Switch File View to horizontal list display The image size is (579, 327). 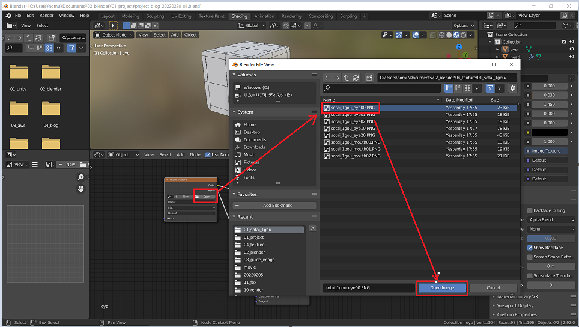(458, 88)
